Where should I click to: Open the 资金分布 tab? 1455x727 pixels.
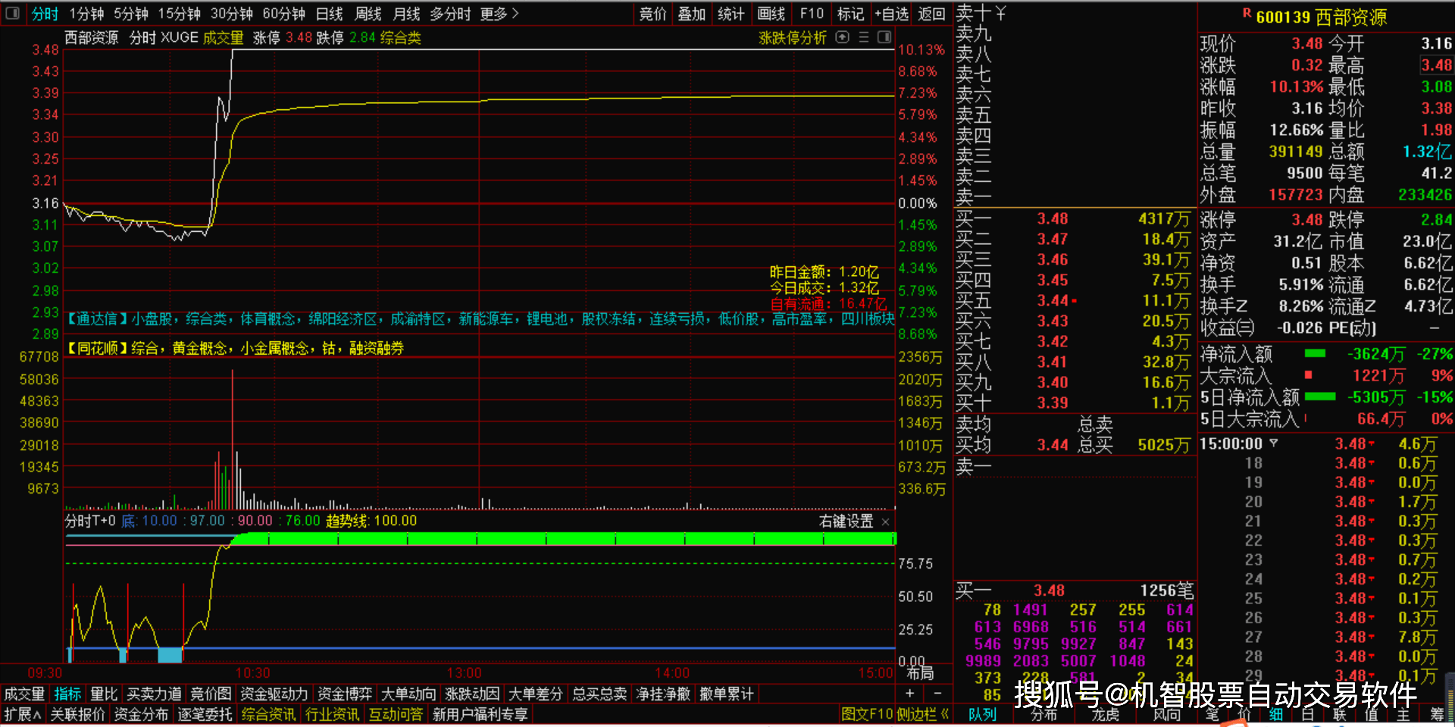(x=142, y=714)
